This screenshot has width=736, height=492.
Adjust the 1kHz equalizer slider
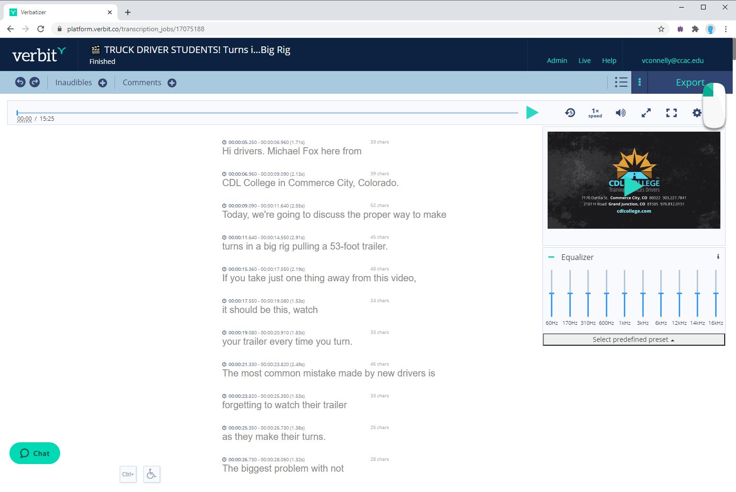[624, 294]
